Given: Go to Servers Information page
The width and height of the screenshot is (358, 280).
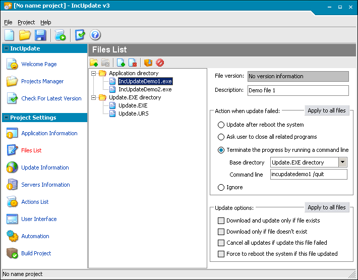Looking at the screenshot, I should pos(45,185).
